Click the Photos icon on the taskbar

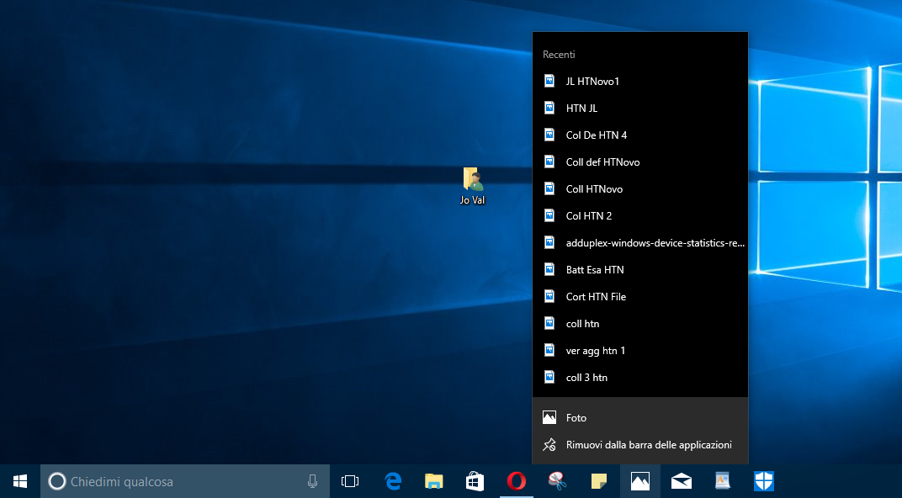coord(639,480)
